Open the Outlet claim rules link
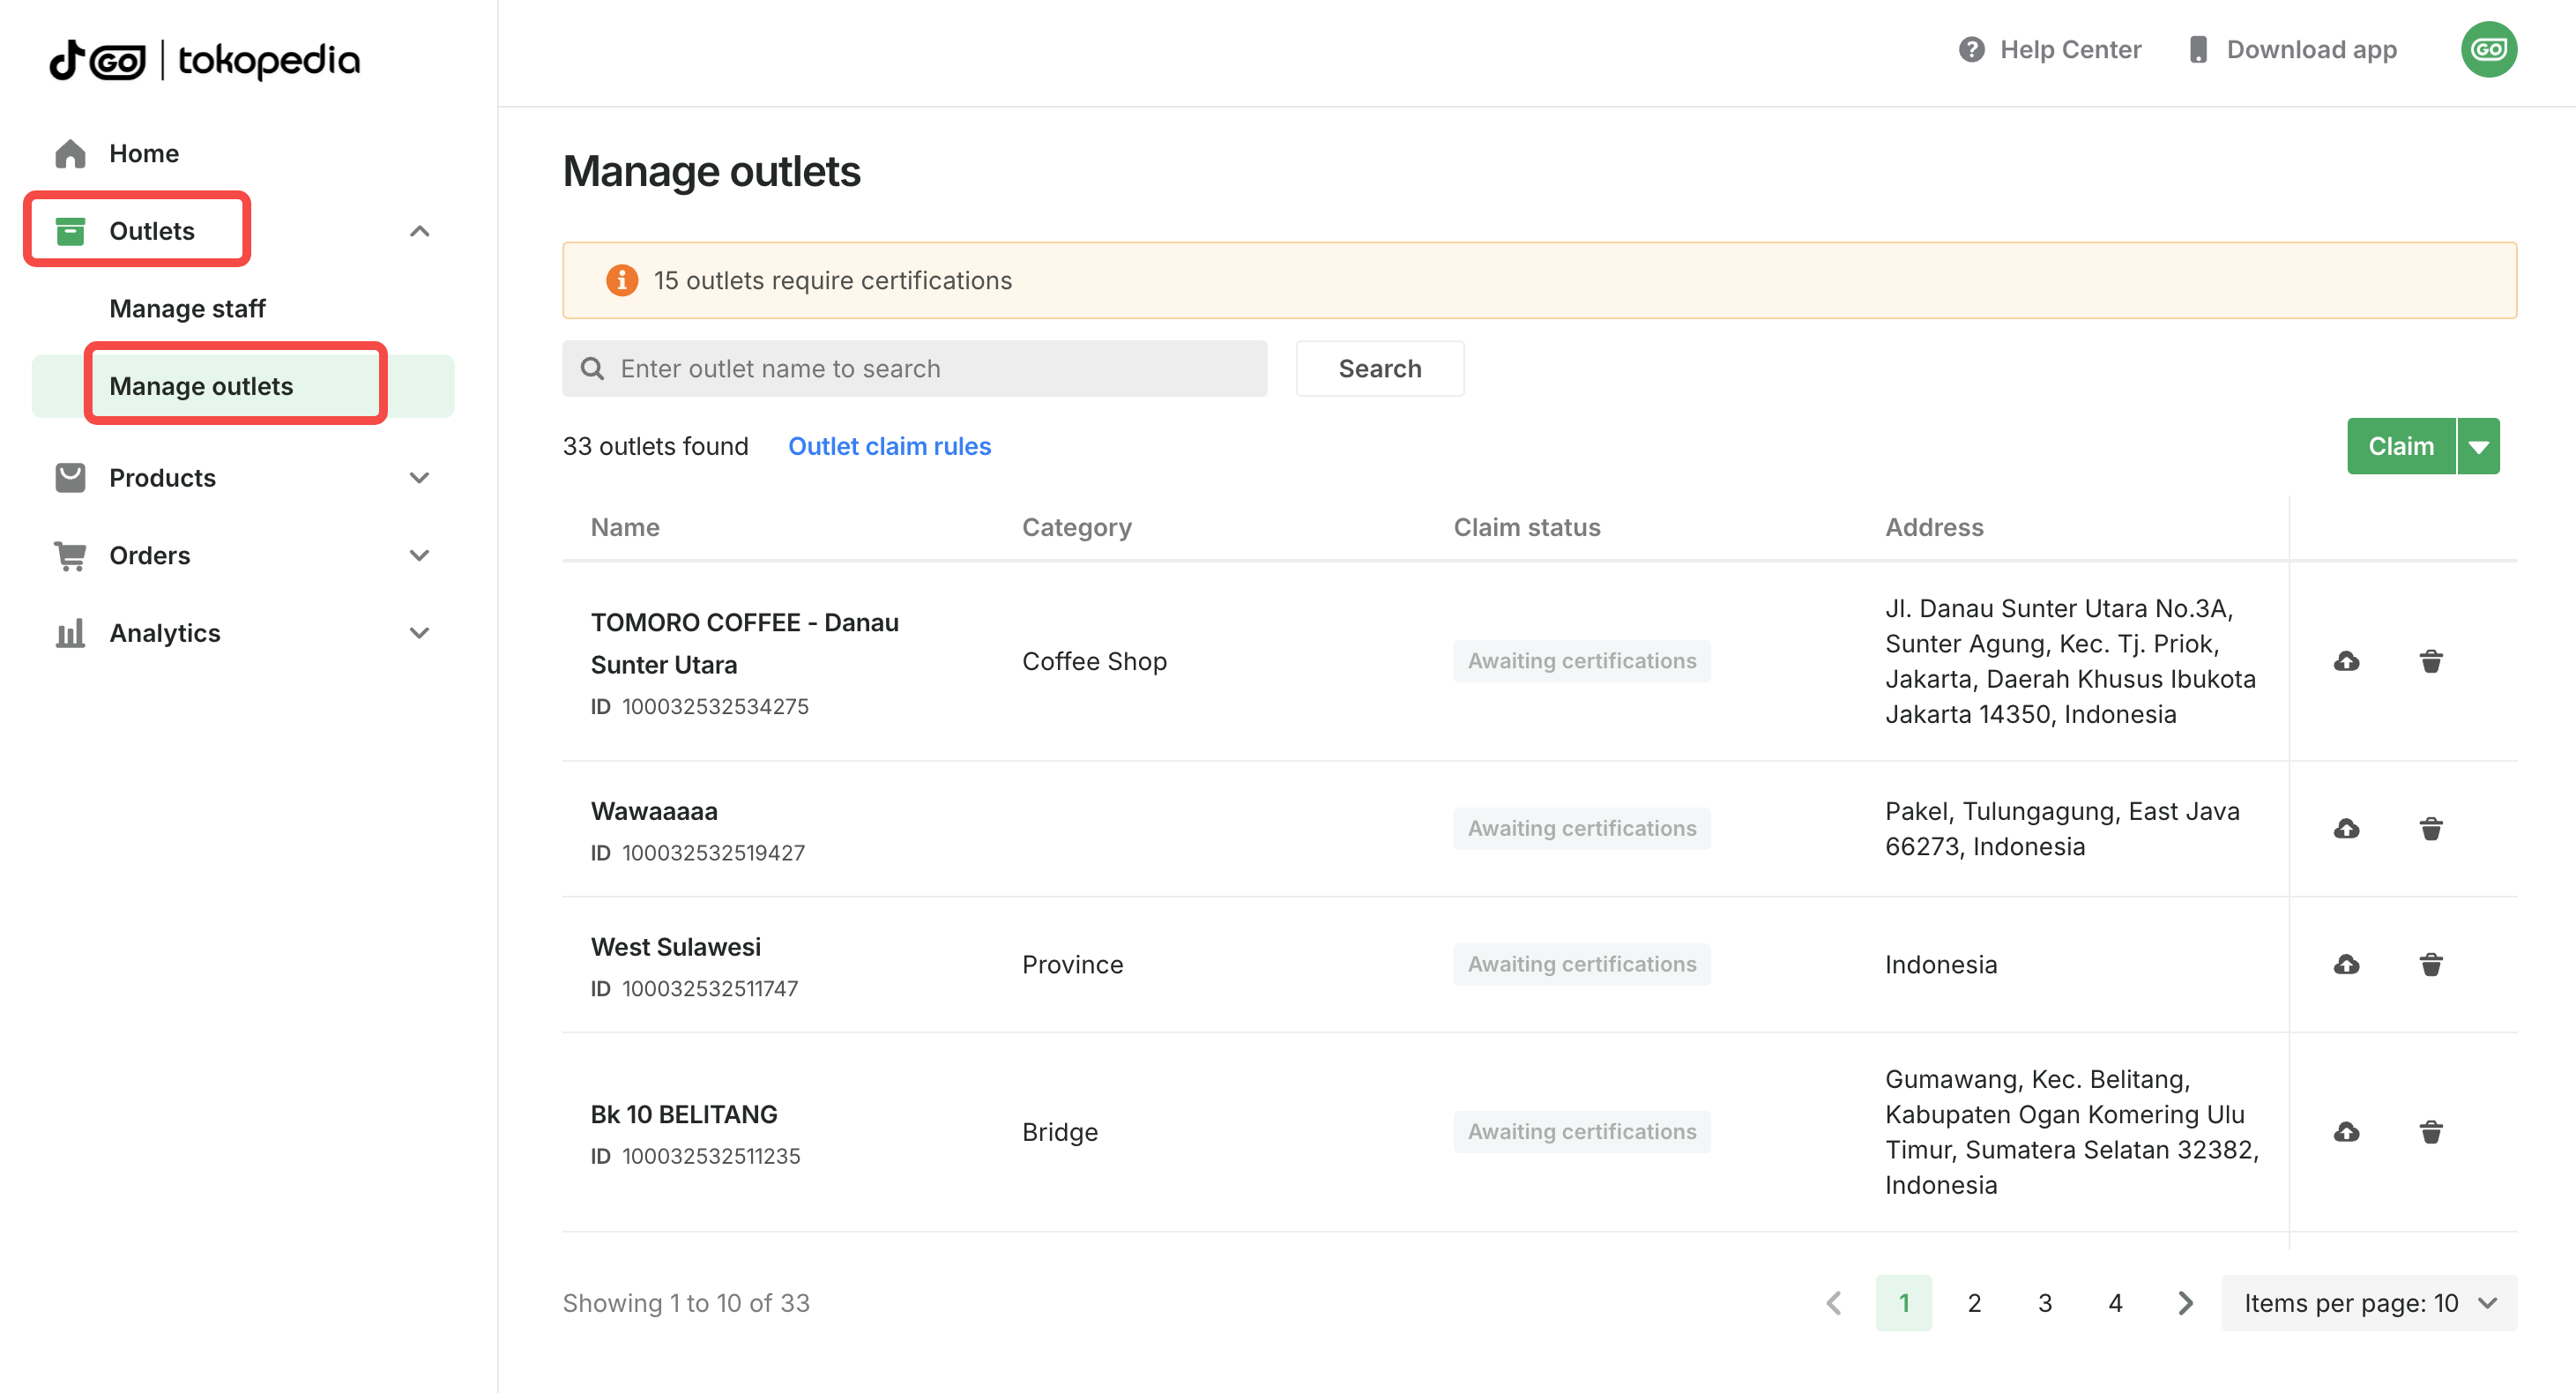 889,446
